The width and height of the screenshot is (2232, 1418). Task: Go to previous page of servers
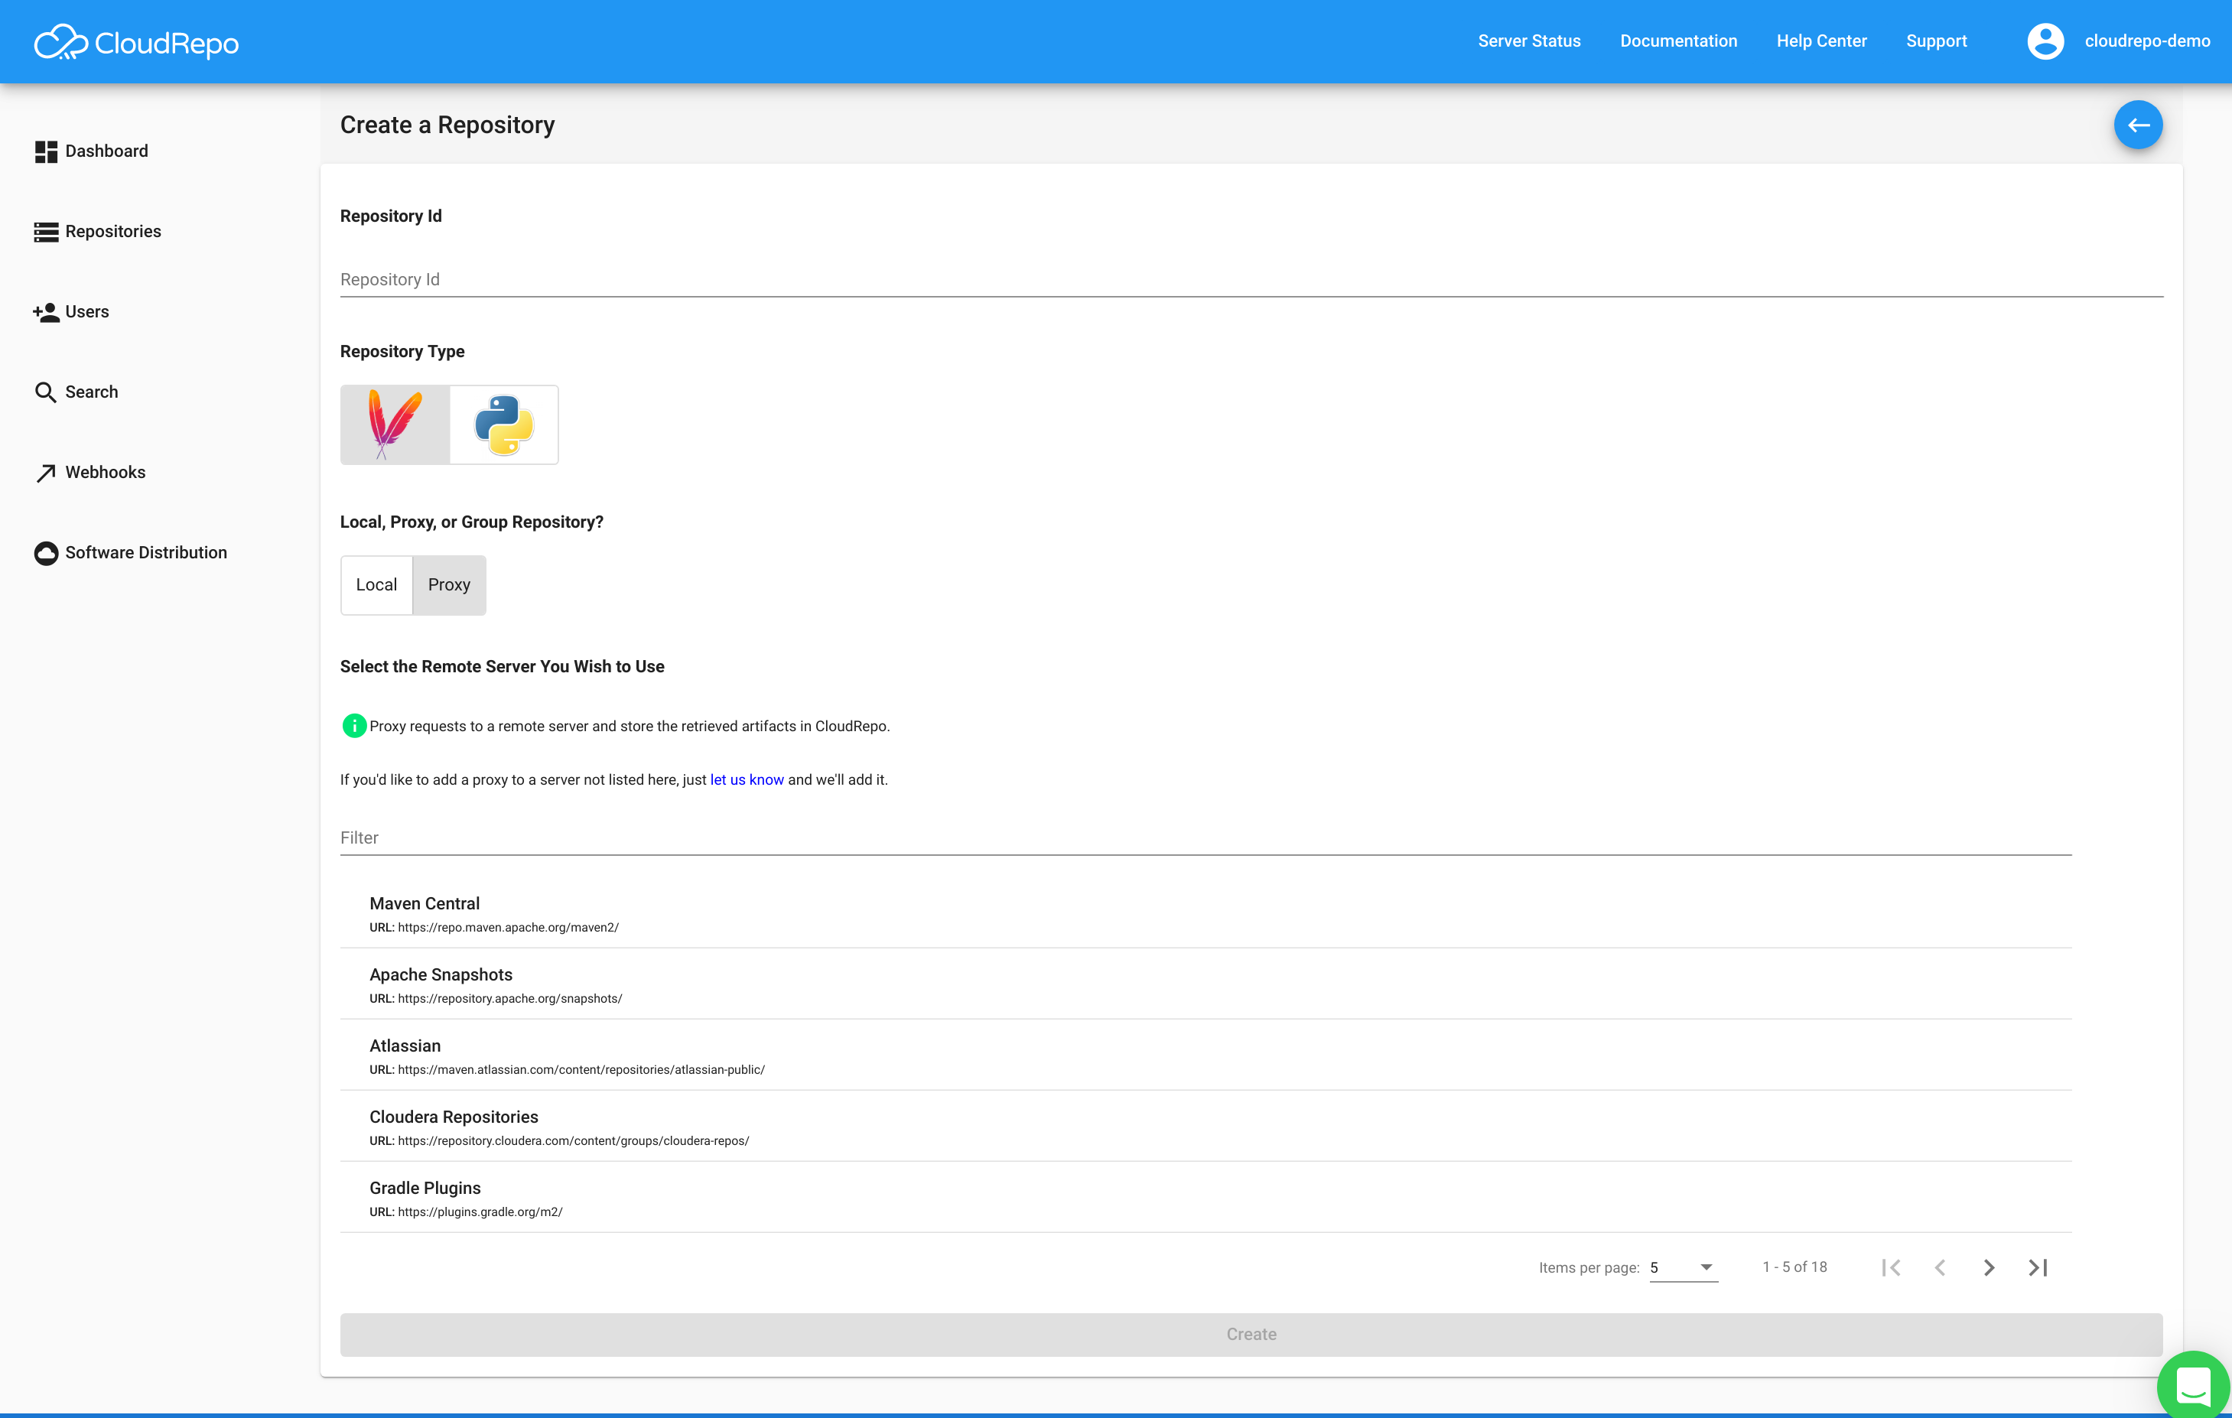(x=1940, y=1267)
